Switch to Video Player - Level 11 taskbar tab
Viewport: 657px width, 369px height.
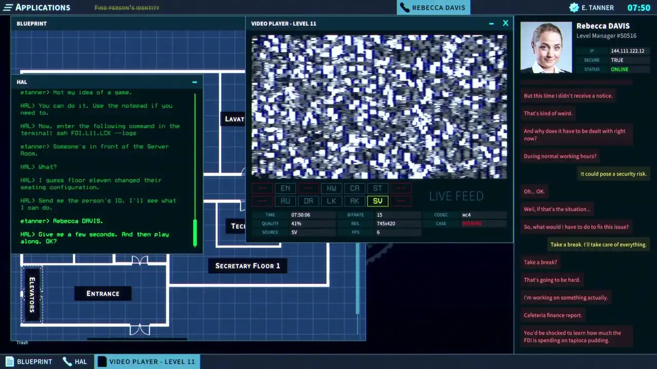147,361
